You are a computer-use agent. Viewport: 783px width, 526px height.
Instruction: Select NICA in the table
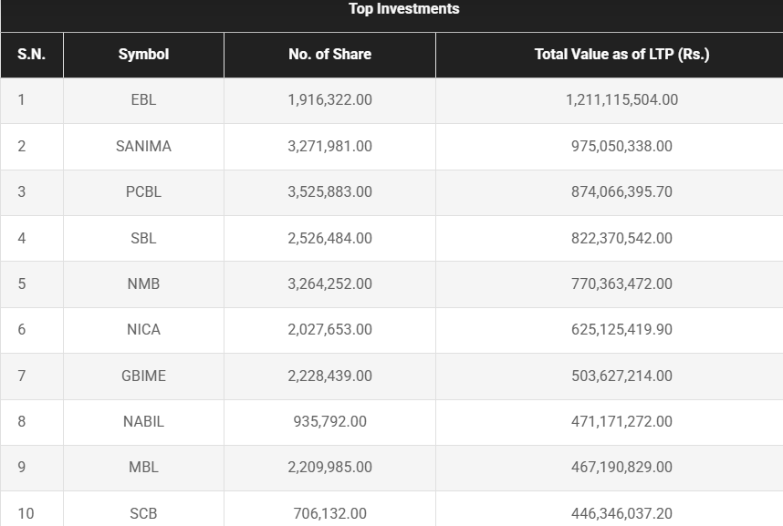click(143, 329)
